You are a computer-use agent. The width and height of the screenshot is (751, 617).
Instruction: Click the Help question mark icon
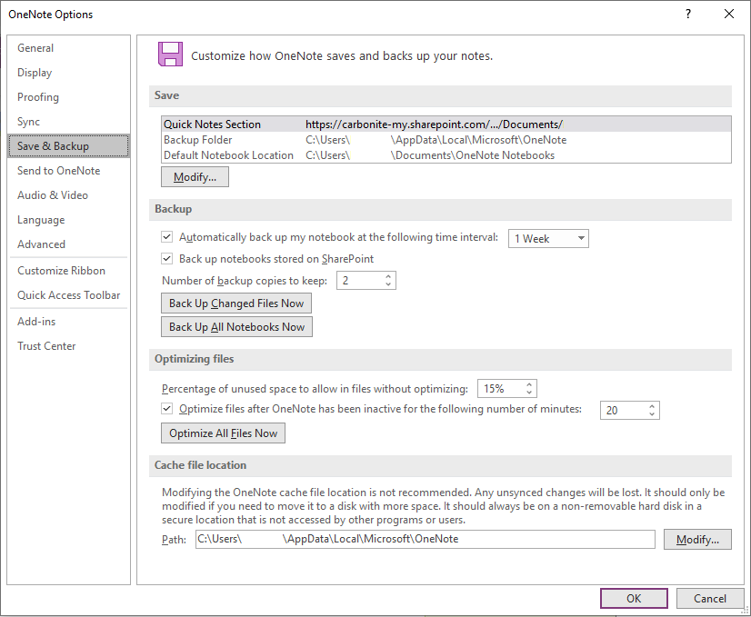(687, 14)
